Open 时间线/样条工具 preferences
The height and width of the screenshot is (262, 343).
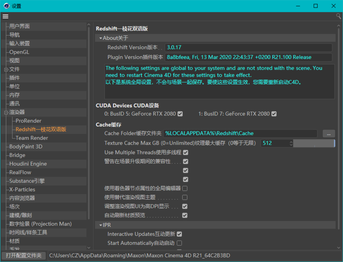point(28,233)
